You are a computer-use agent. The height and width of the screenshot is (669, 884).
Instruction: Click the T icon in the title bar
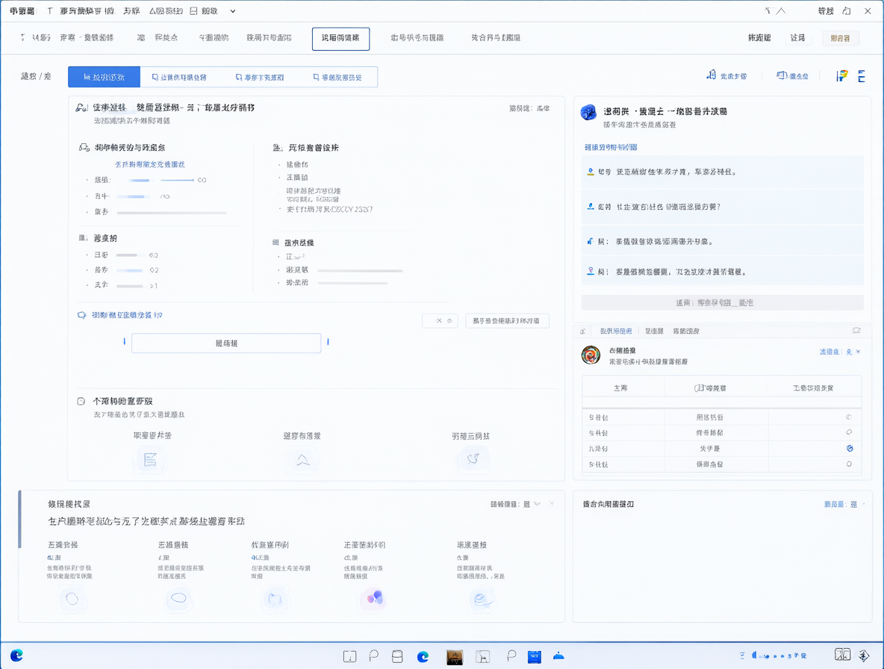click(49, 11)
